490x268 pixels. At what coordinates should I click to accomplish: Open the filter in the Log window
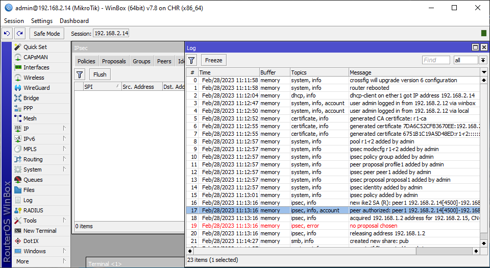tap(191, 60)
